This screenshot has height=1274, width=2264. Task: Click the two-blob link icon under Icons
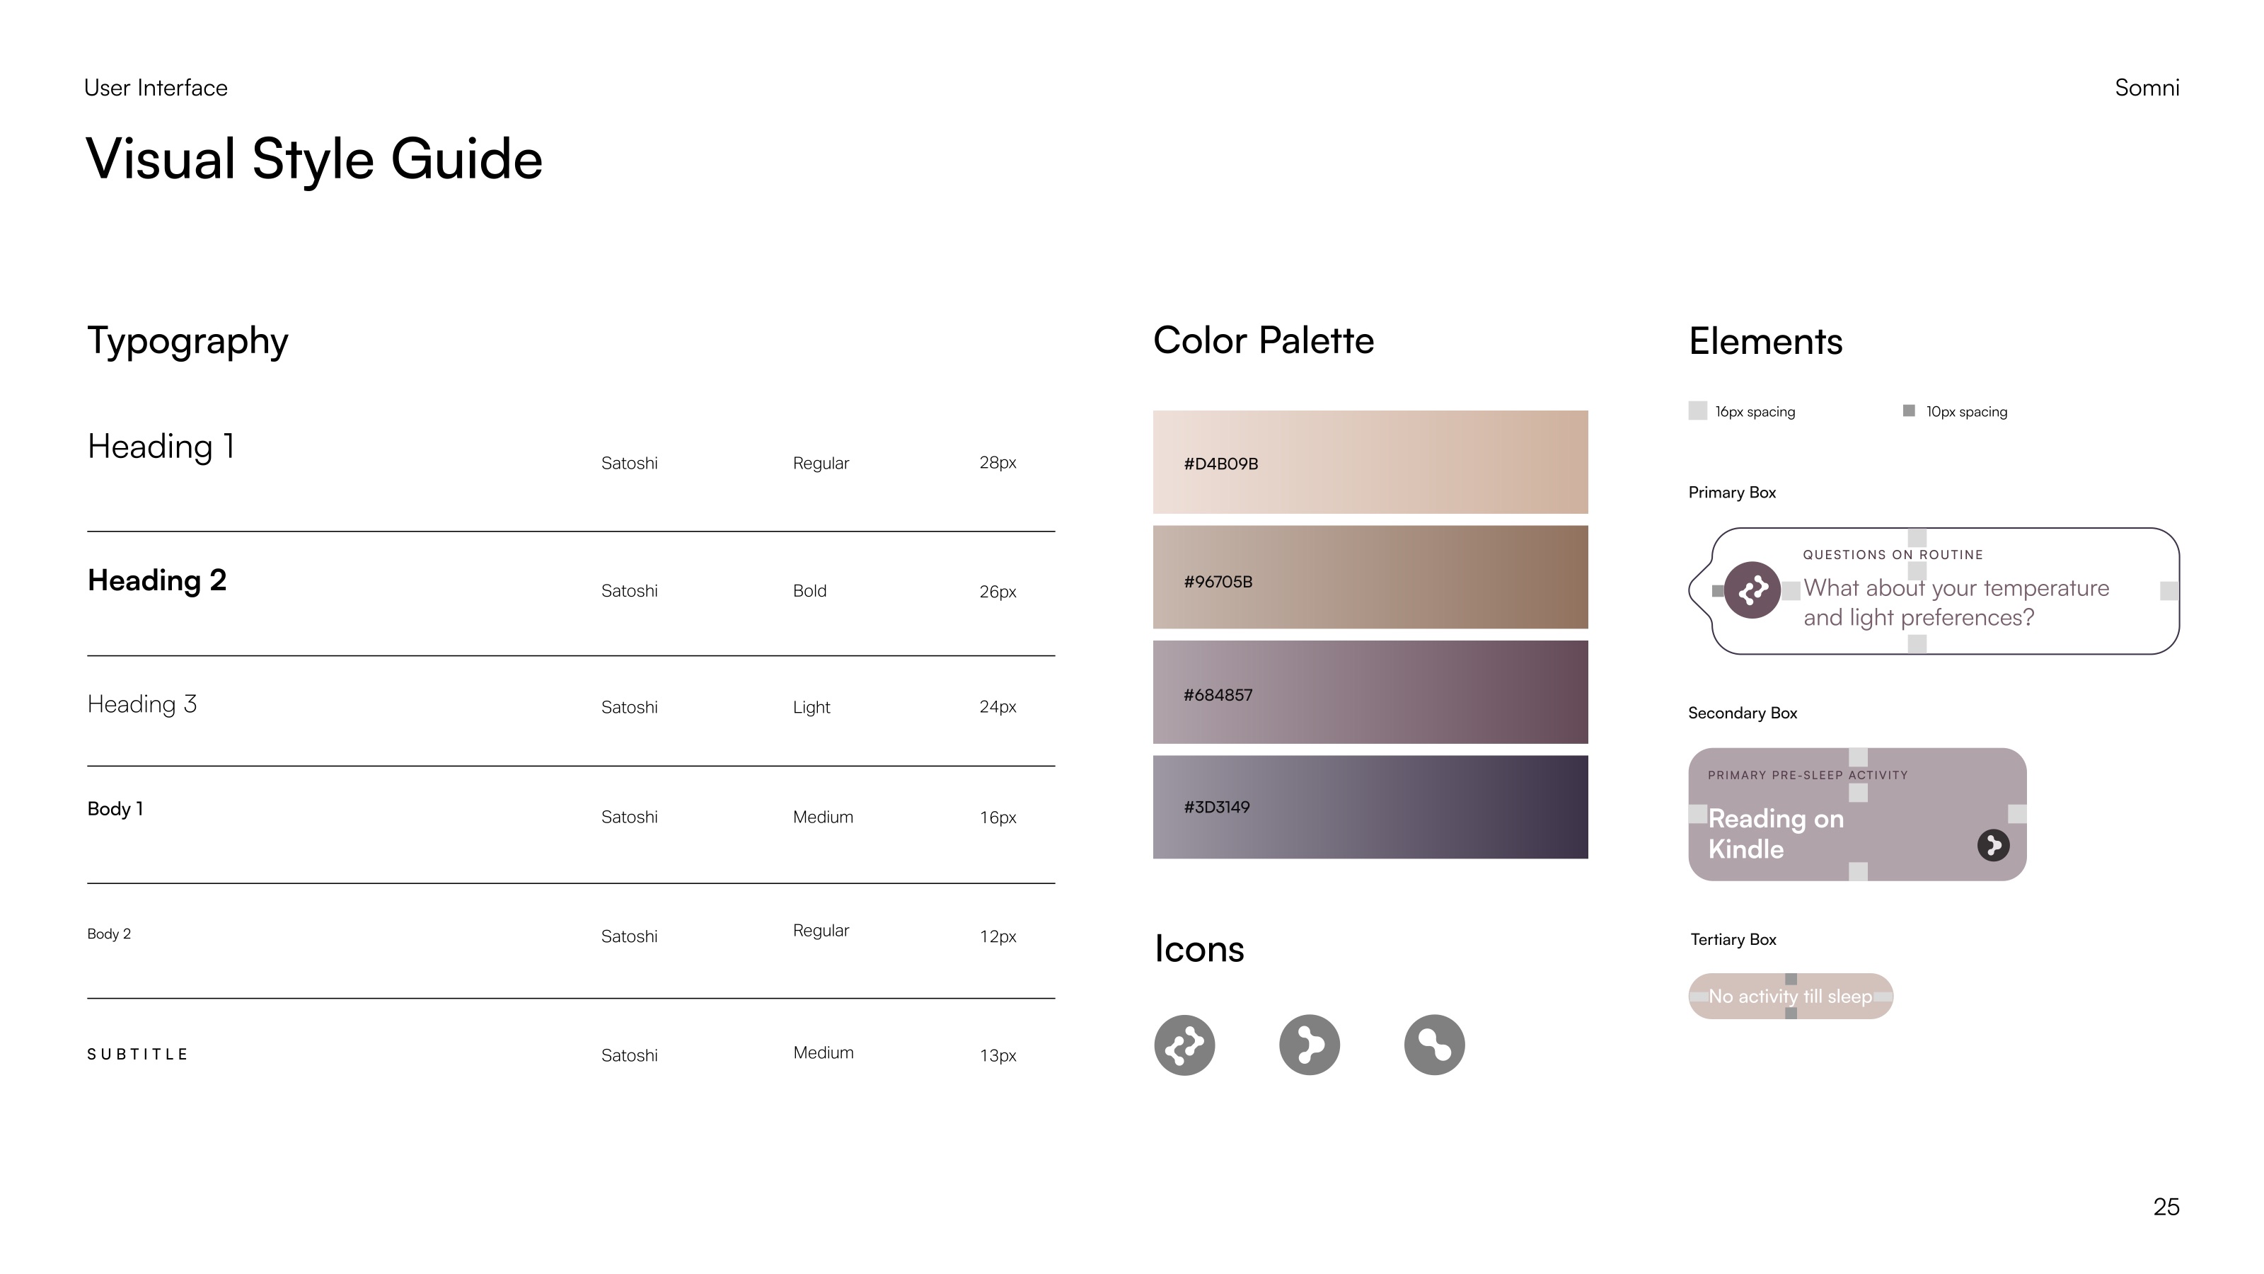coord(1434,1045)
